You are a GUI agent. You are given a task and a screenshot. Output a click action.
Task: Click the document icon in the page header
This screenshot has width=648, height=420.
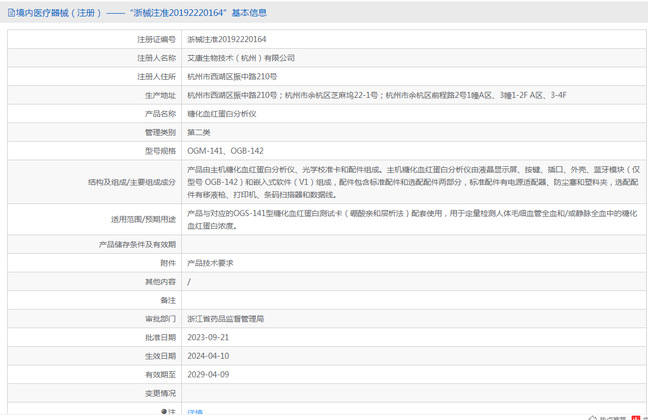(x=12, y=13)
